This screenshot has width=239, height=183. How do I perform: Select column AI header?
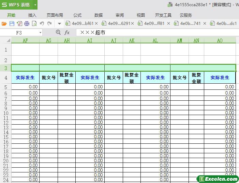pos(90,40)
